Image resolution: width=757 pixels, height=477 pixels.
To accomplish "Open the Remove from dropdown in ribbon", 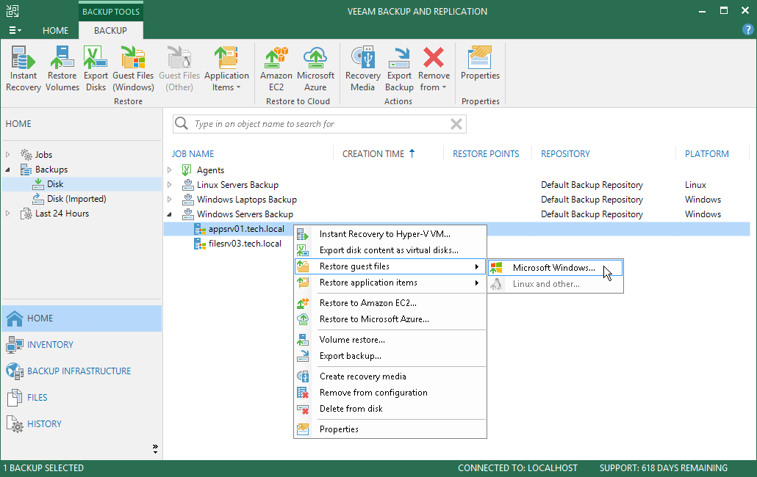I will click(x=434, y=68).
